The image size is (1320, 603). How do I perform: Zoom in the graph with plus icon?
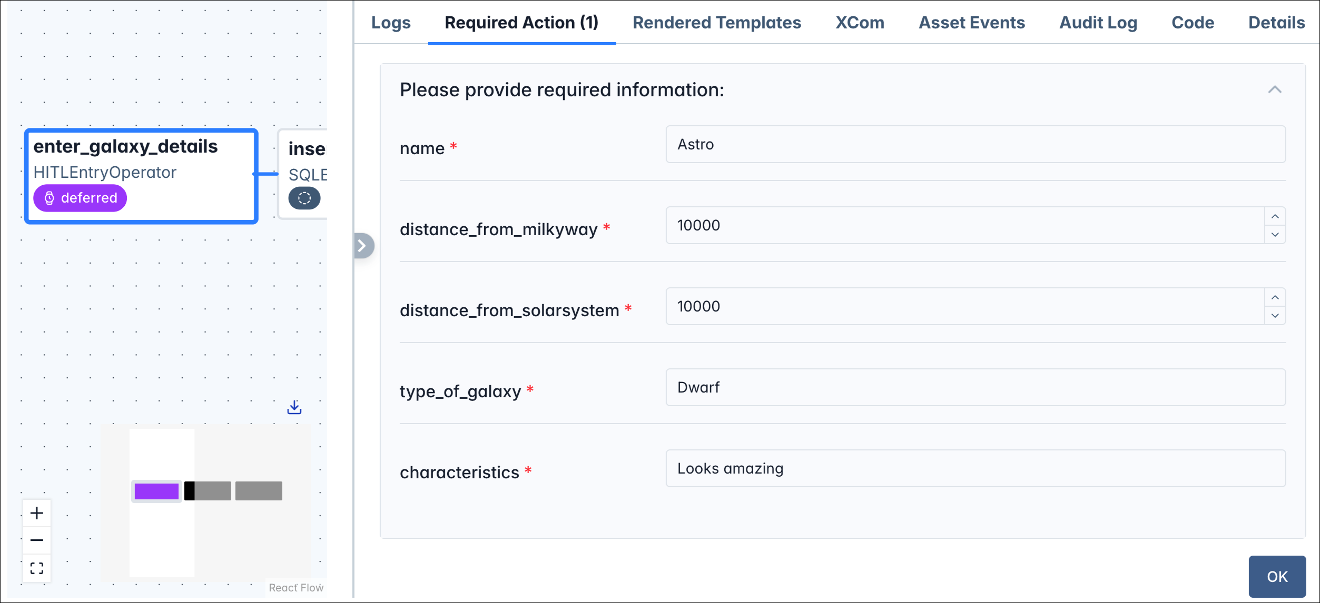coord(37,513)
